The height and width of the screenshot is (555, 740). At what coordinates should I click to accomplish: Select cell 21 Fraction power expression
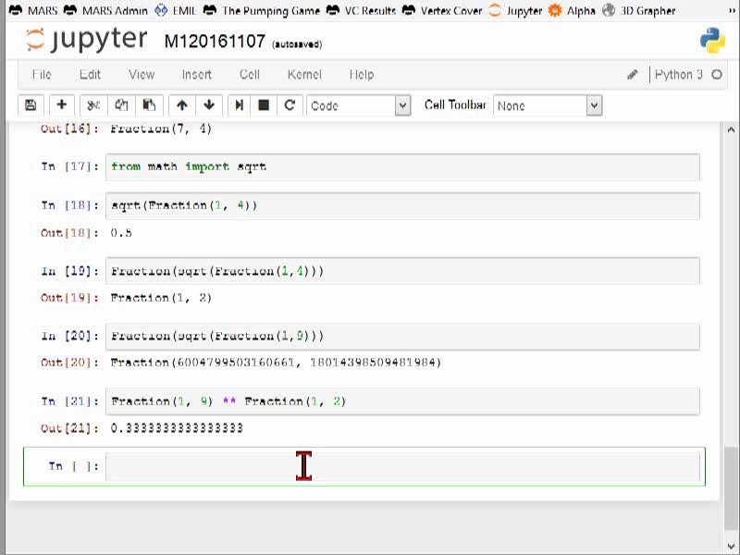point(402,401)
